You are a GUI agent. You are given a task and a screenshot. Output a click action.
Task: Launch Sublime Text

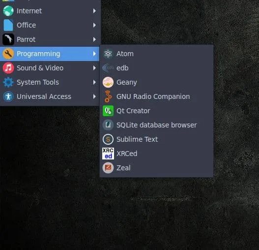click(x=157, y=139)
